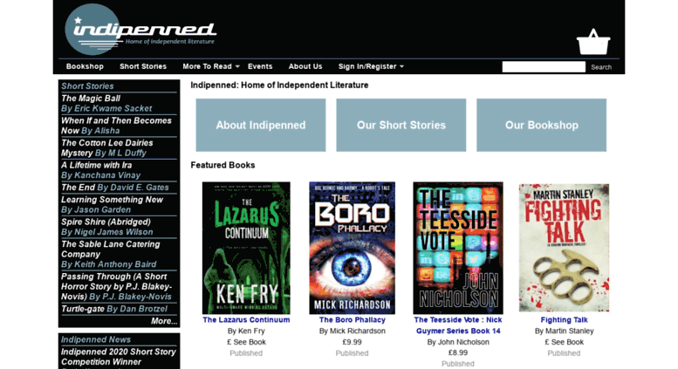Image resolution: width=678 pixels, height=369 pixels.
Task: Follow The Boro Phallacy title link
Action: coord(352,320)
